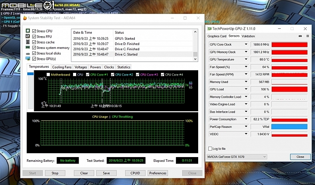Click the Stress CPU chip icon

pos(28,31)
